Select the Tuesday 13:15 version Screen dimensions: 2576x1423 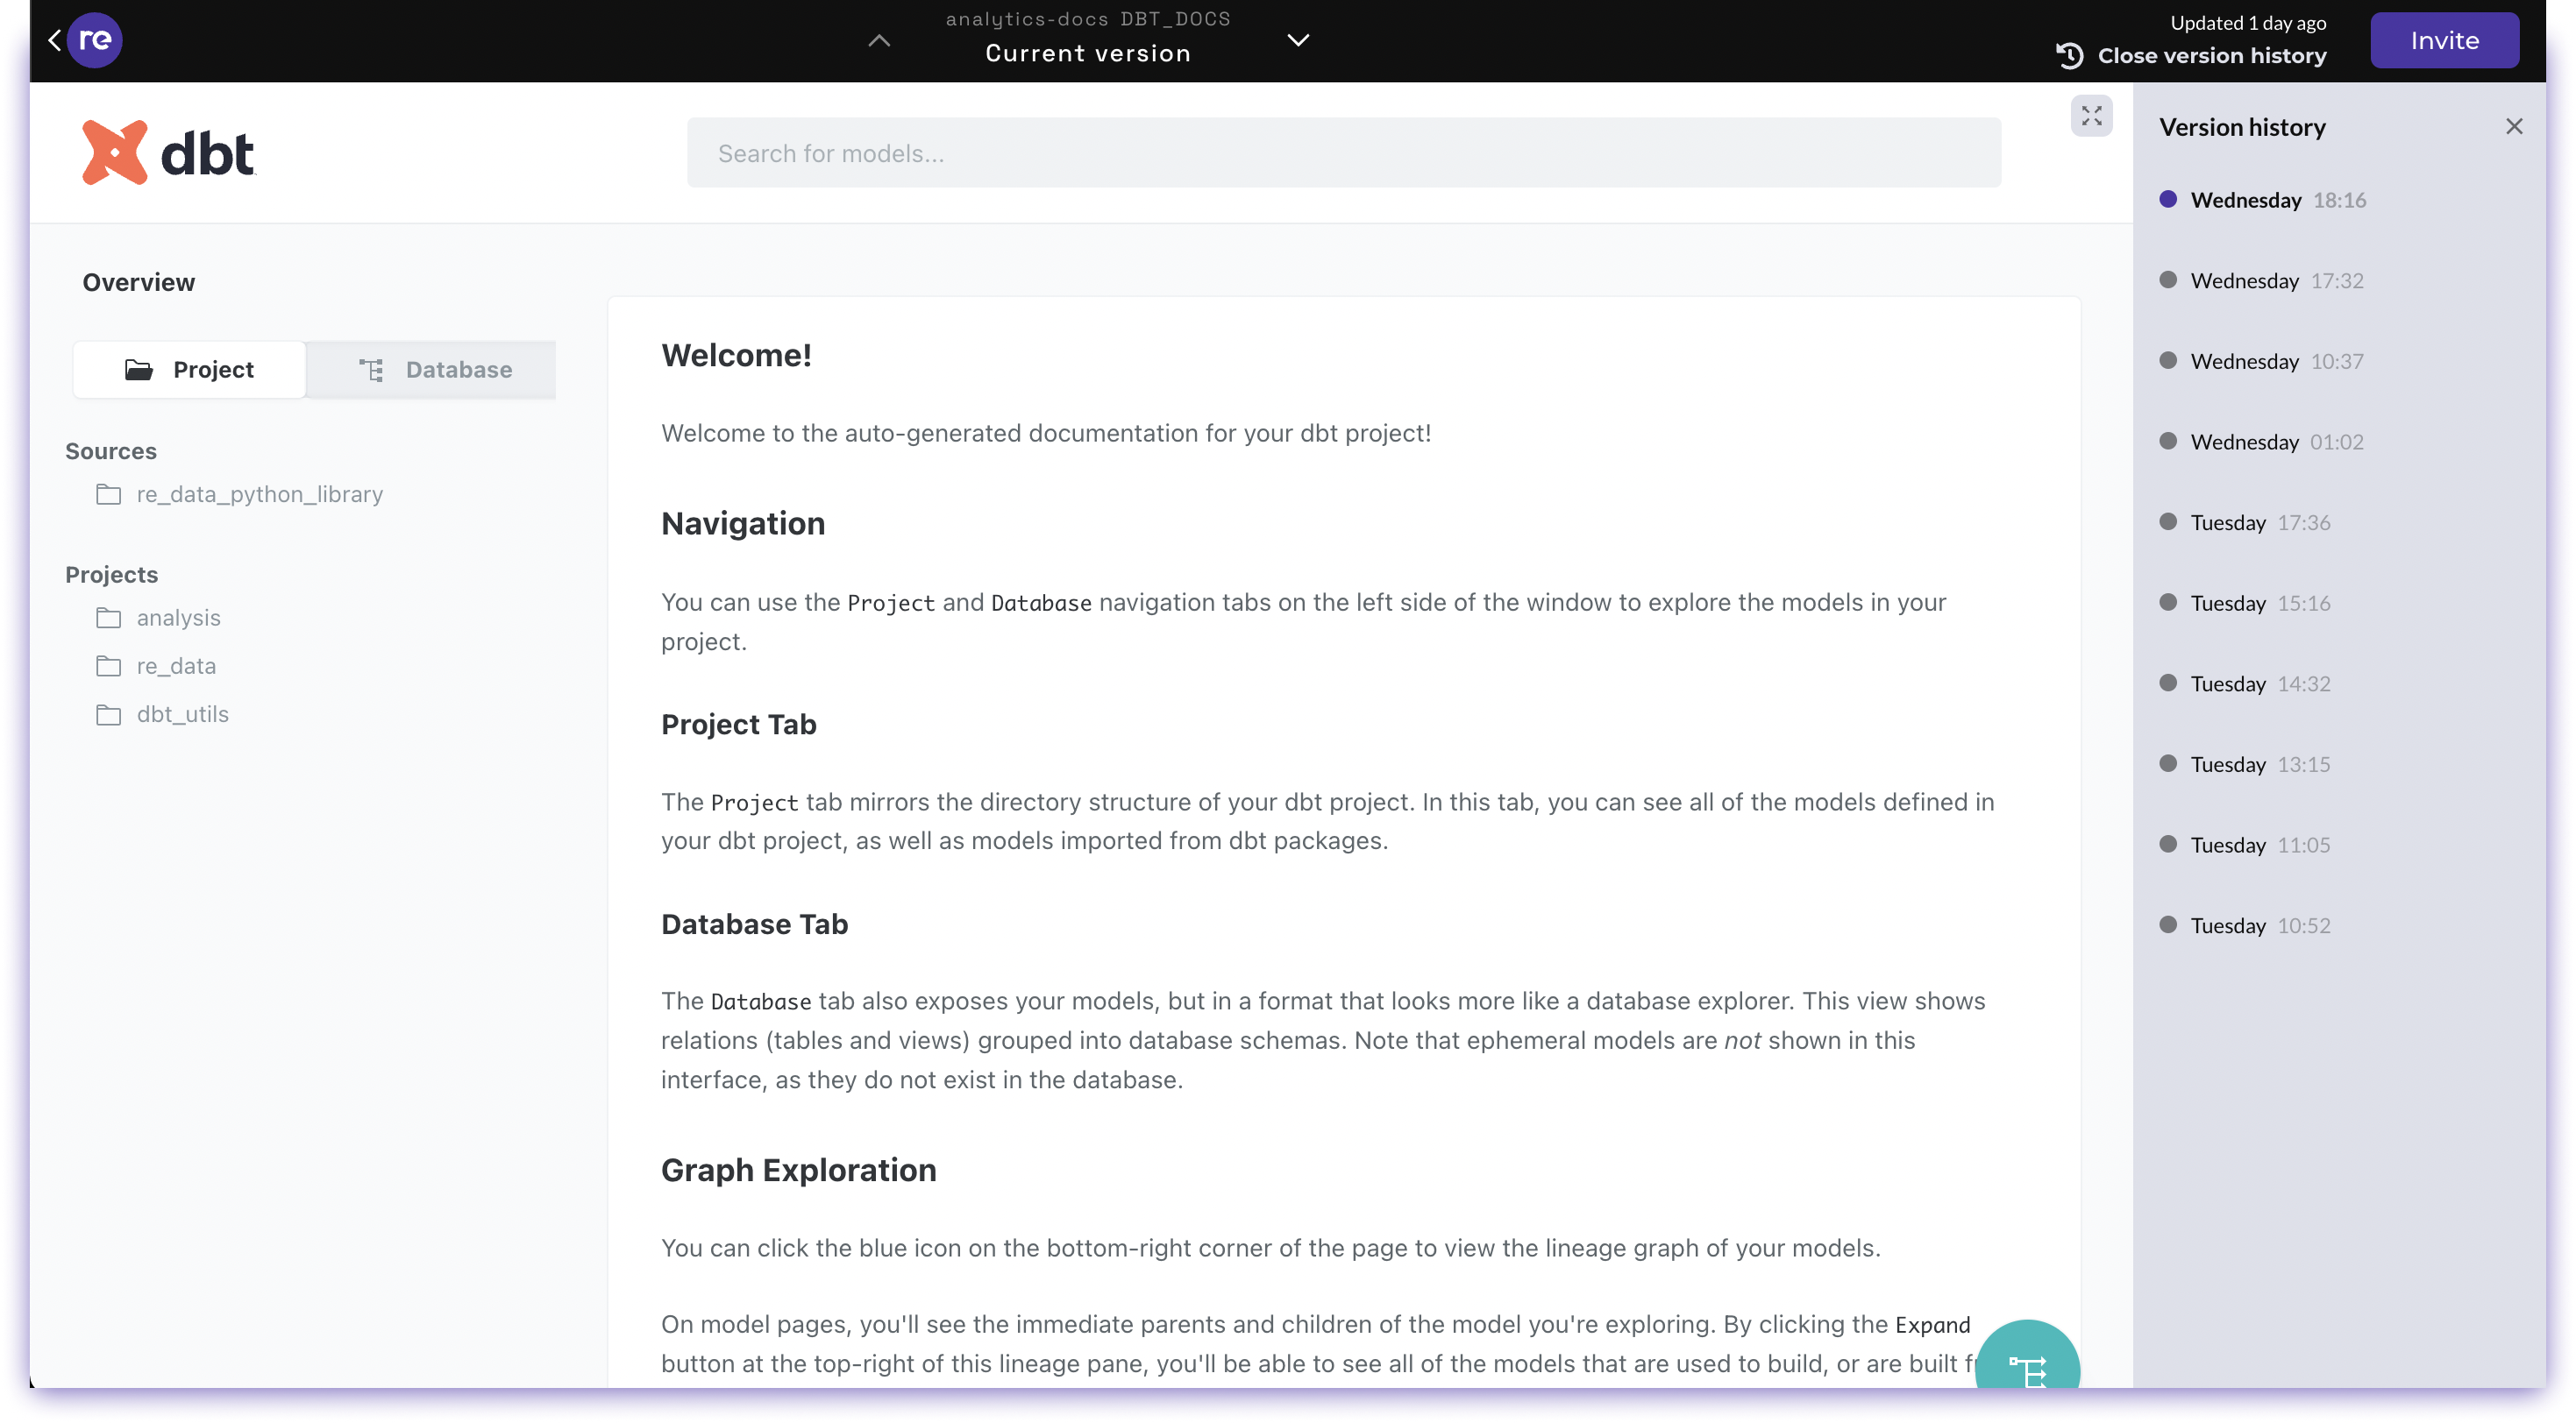click(x=2244, y=764)
